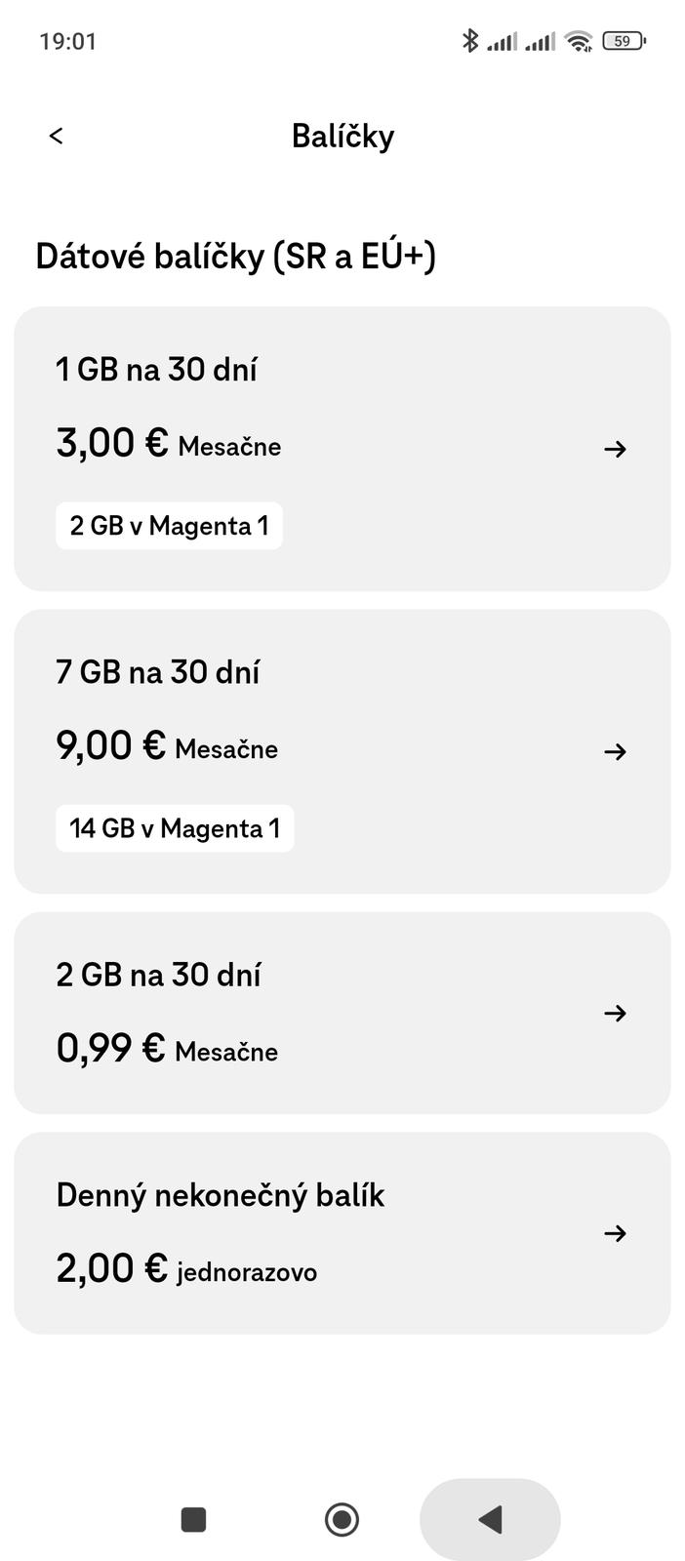Tap the Wi-Fi status icon
The height and width of the screenshot is (1561, 685).
(579, 41)
